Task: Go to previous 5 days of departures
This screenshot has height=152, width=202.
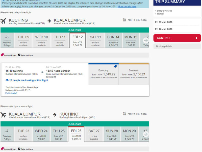Action: [7, 40]
